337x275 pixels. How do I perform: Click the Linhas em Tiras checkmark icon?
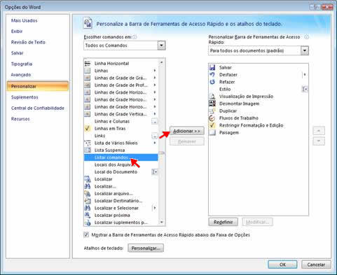tap(88, 128)
